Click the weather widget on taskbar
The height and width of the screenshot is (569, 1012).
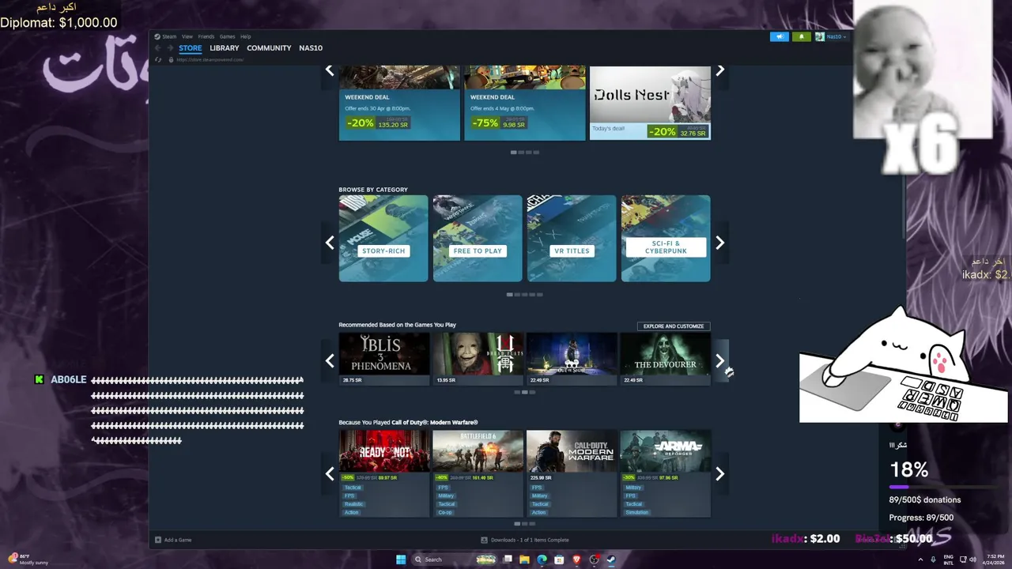[x=28, y=559]
